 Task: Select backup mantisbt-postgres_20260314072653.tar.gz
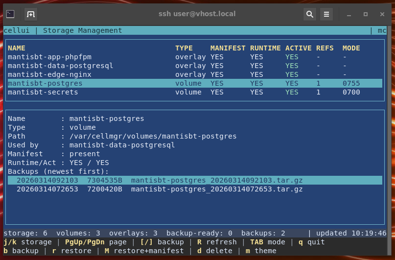pyautogui.click(x=217, y=189)
